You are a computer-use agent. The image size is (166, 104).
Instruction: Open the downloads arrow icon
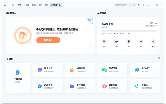(x=143, y=5)
